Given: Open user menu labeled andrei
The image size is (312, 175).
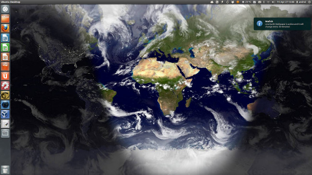Looking at the screenshot, I should click(x=301, y=2).
